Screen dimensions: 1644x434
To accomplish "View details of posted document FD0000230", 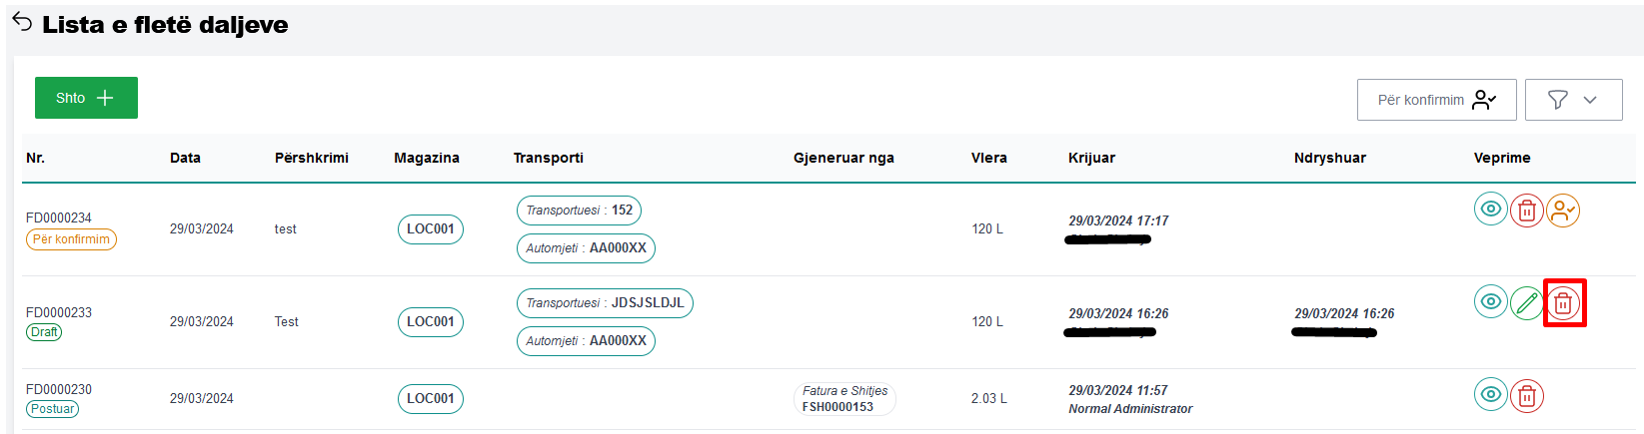I will click(1490, 394).
